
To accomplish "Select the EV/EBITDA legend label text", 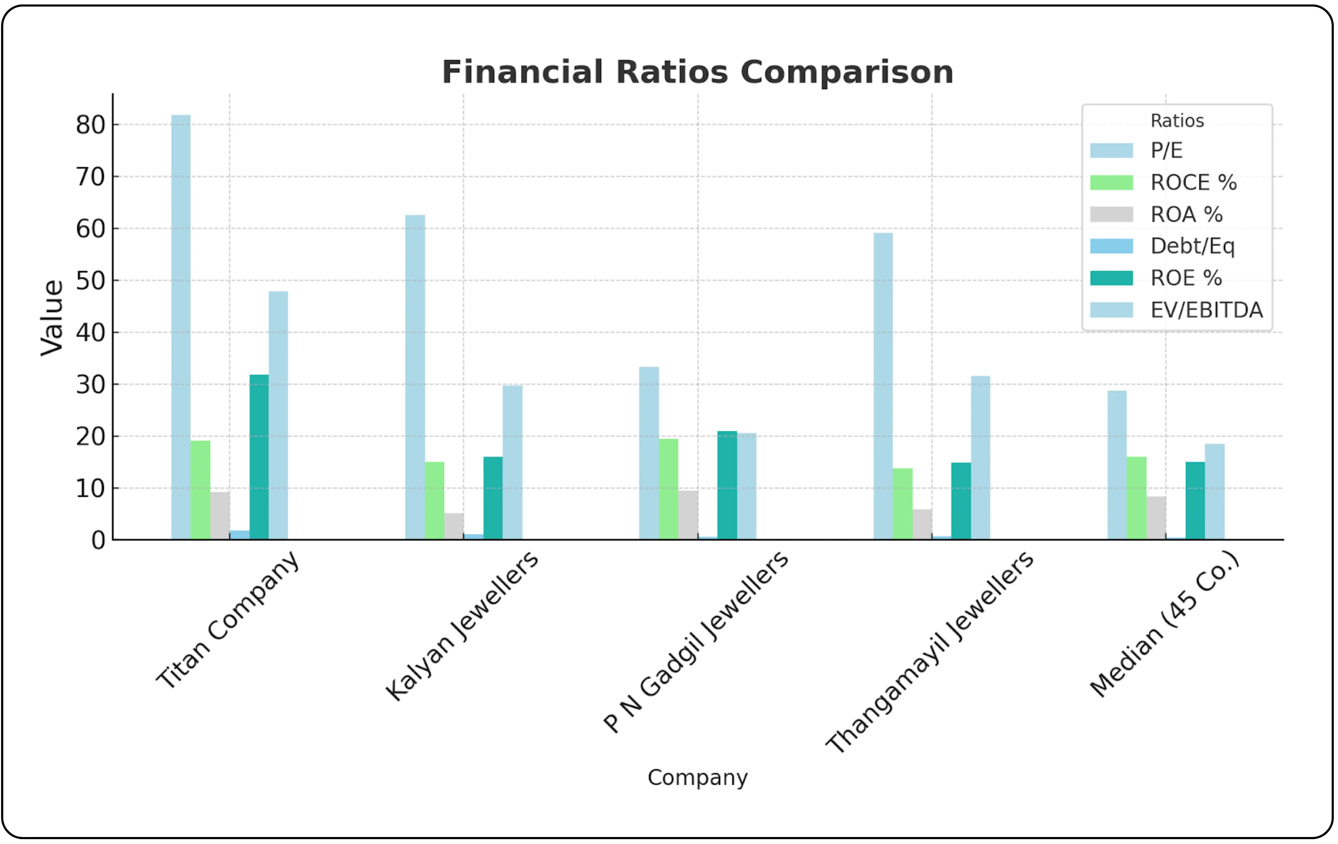I will 1206,310.
